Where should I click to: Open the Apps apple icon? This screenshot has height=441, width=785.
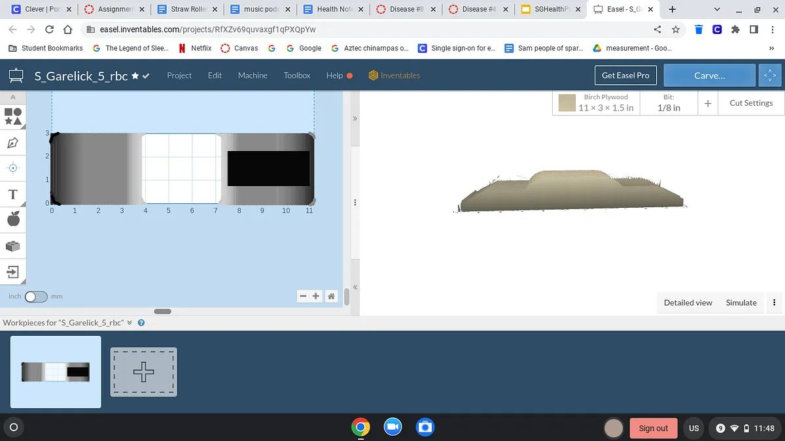(x=13, y=220)
